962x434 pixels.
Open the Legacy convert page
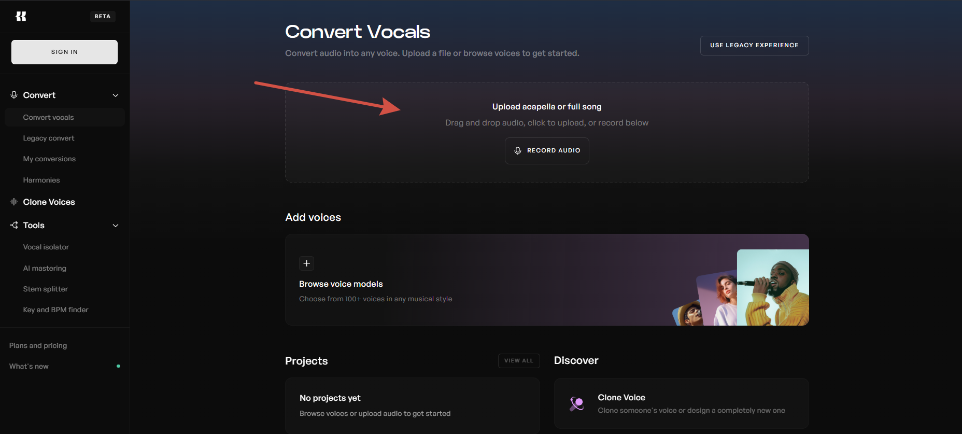click(x=49, y=138)
